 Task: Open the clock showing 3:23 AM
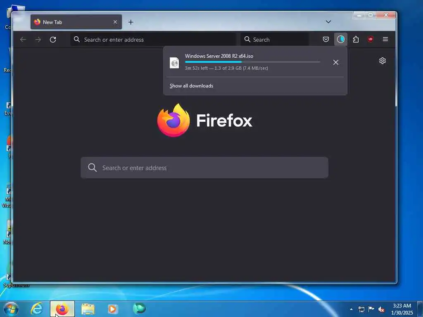pos(402,309)
